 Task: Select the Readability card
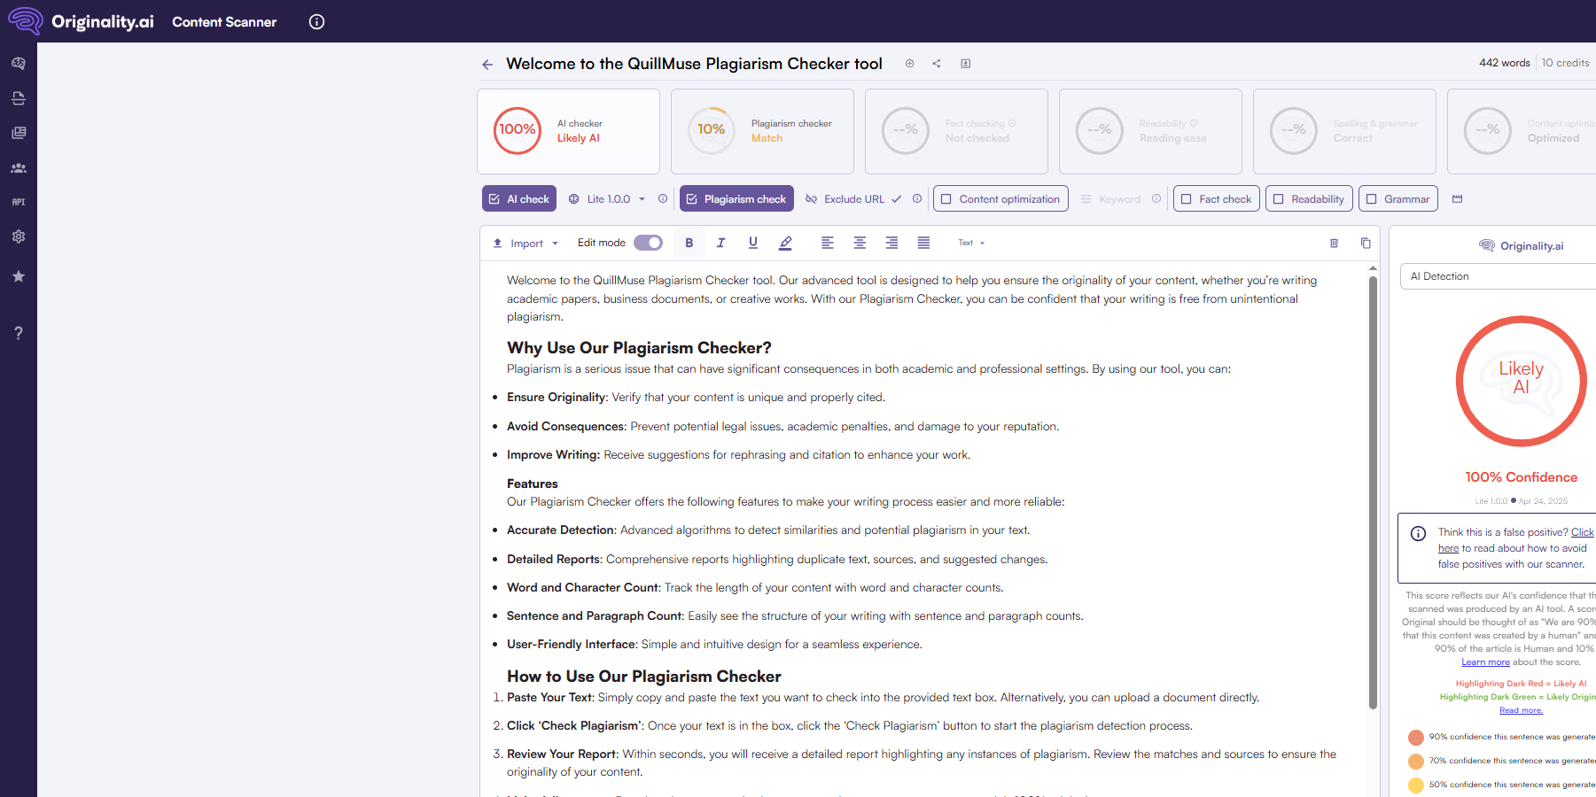point(1150,131)
